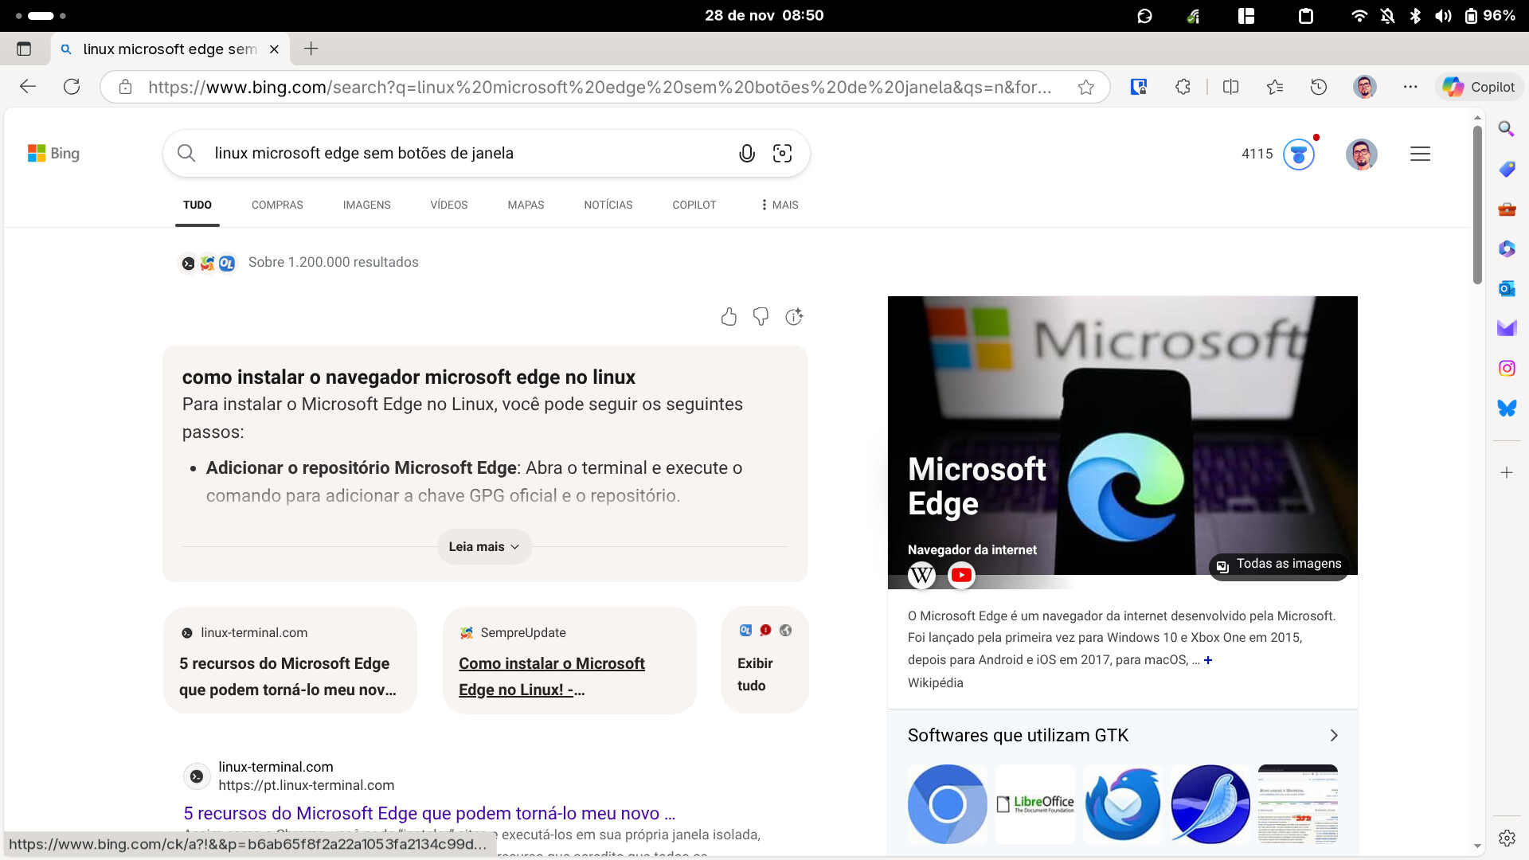Expand Softwares que utilizam GTK arrow

[x=1334, y=735]
